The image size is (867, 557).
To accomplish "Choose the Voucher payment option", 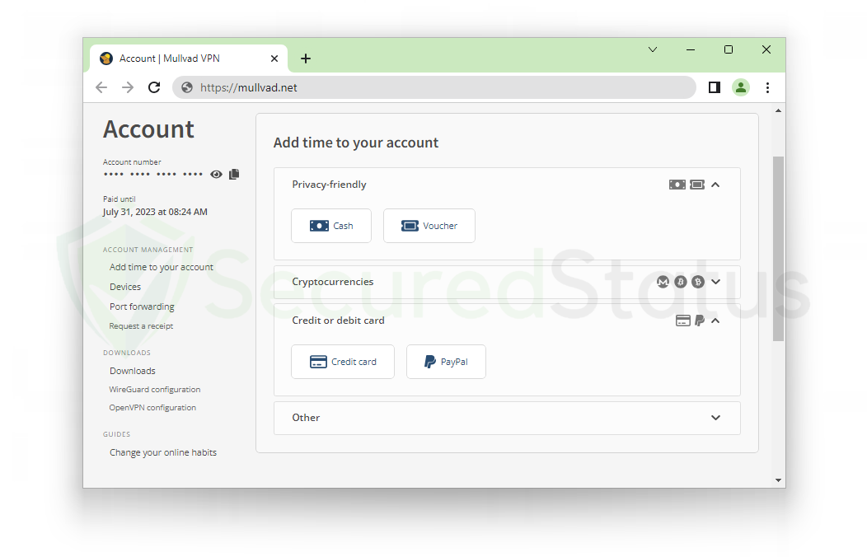I will pos(429,226).
